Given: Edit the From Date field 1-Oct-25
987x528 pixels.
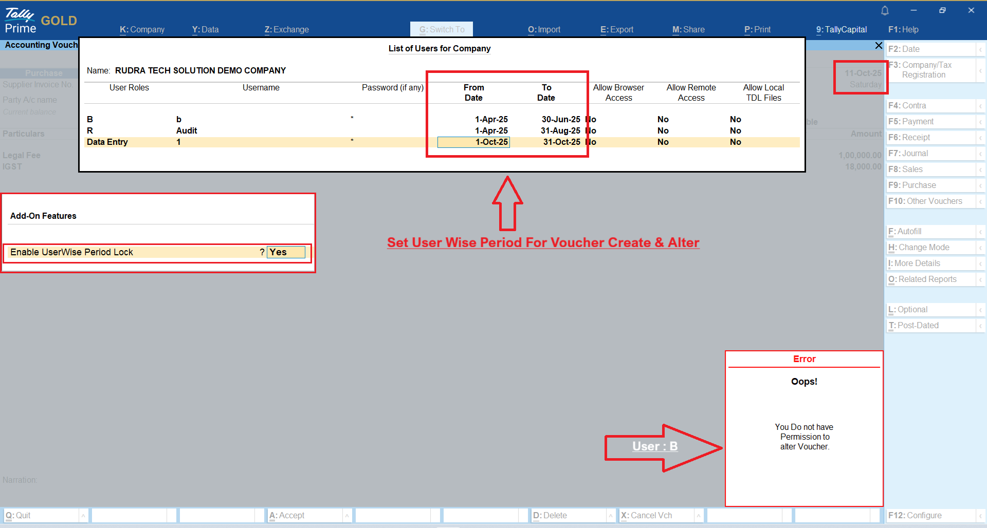Looking at the screenshot, I should 473,142.
